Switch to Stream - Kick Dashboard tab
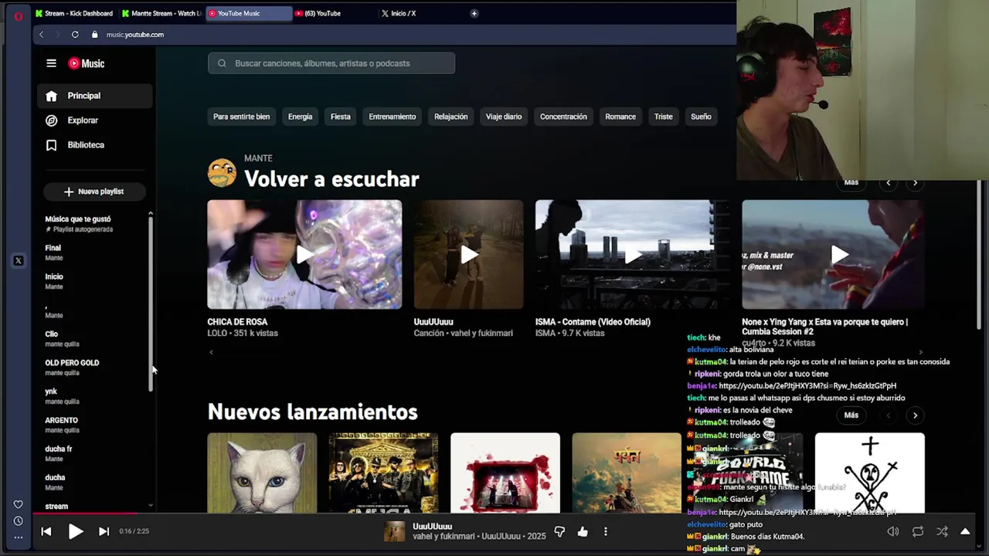The width and height of the screenshot is (989, 556). pyautogui.click(x=74, y=13)
